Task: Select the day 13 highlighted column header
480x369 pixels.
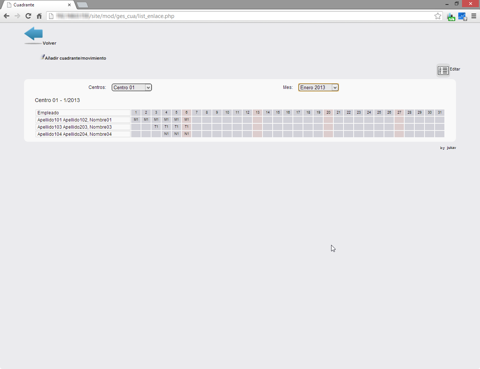Action: [258, 112]
